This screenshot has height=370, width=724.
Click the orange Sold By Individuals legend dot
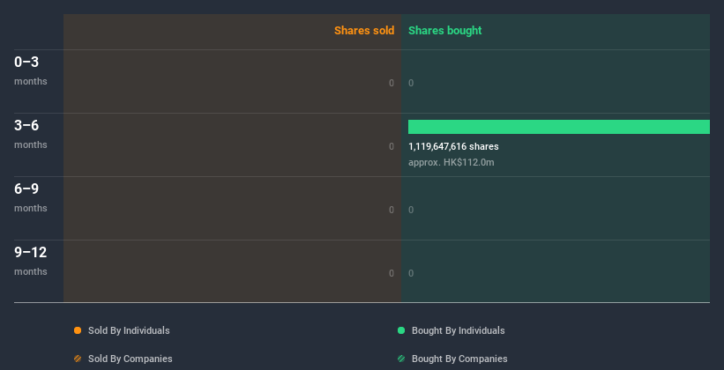point(78,330)
